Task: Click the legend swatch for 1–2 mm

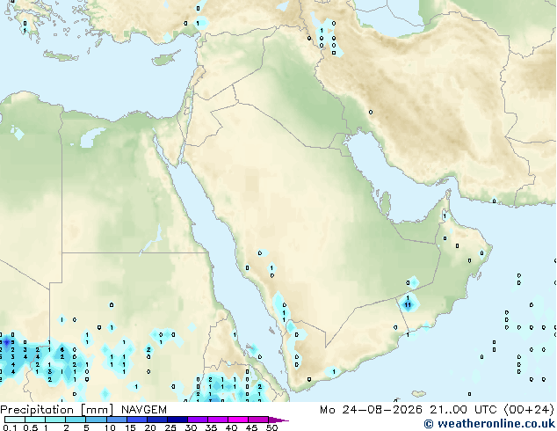Action: pyautogui.click(x=55, y=420)
